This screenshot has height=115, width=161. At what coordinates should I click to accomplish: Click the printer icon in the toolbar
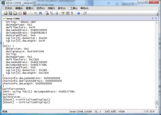point(56,13)
